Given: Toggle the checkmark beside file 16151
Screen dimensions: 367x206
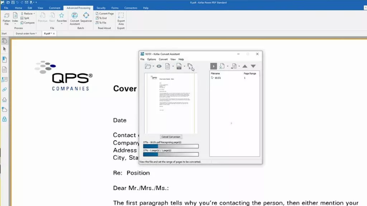Looking at the screenshot, I should [212, 78].
